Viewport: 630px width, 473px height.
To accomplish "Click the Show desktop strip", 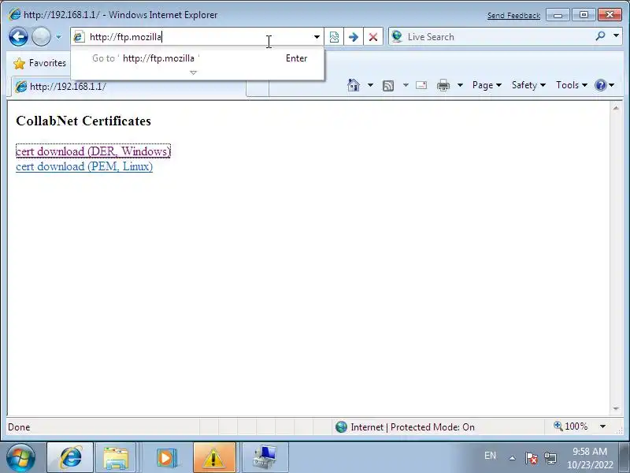I will [x=624, y=458].
